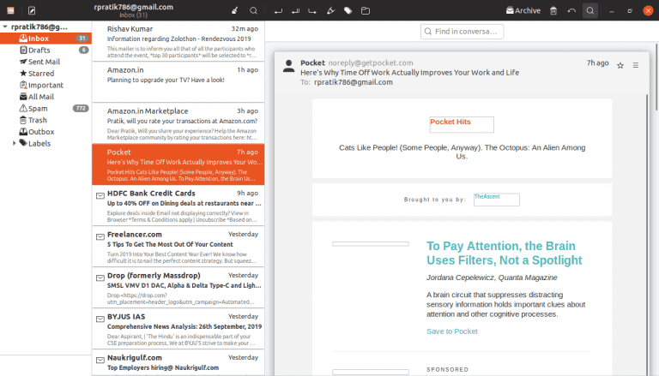Viewport: 659px width, 376px height.
Task: Click the 7h ago timestamp in header
Action: (x=597, y=63)
